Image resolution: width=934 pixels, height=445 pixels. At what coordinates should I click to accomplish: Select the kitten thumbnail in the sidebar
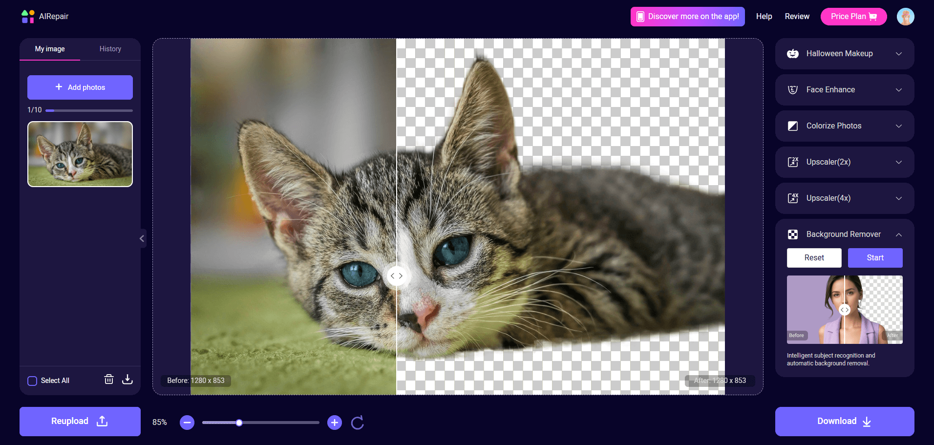coord(80,154)
